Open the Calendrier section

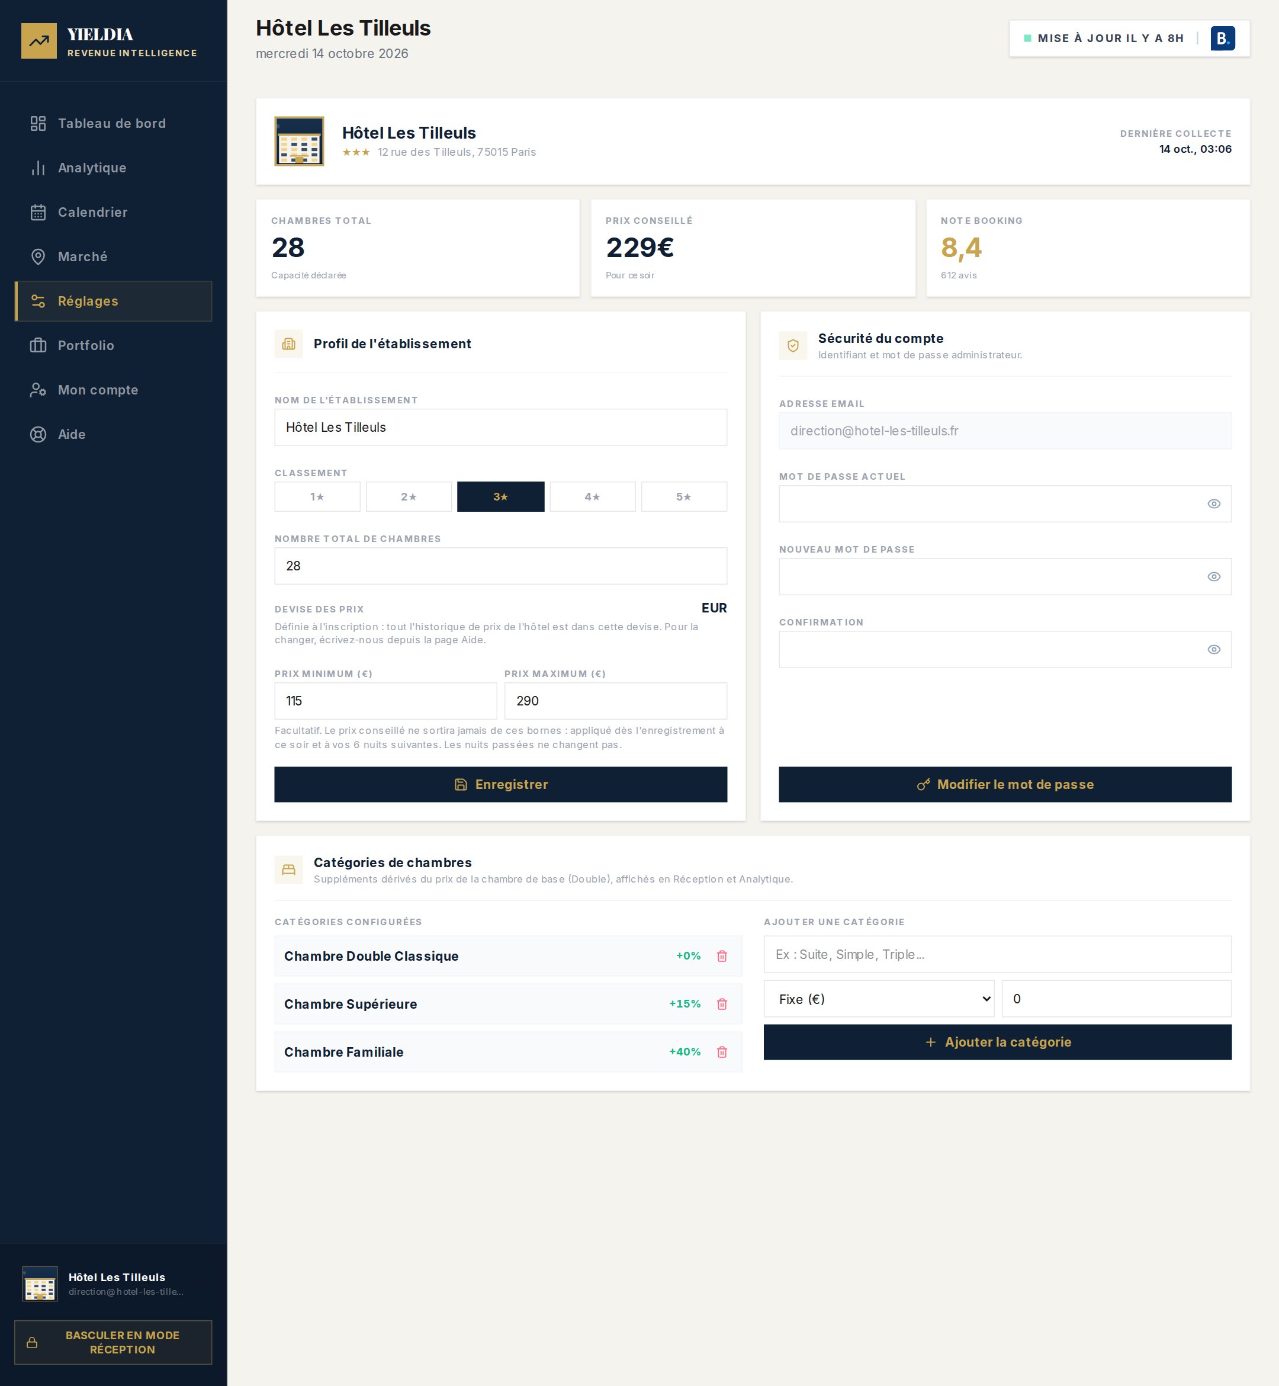[114, 212]
